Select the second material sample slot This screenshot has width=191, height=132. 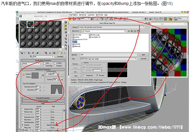click(x=30, y=24)
